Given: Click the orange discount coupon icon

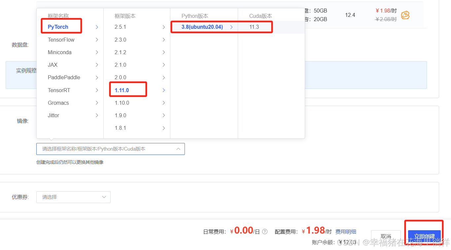Looking at the screenshot, I should click(405, 15).
